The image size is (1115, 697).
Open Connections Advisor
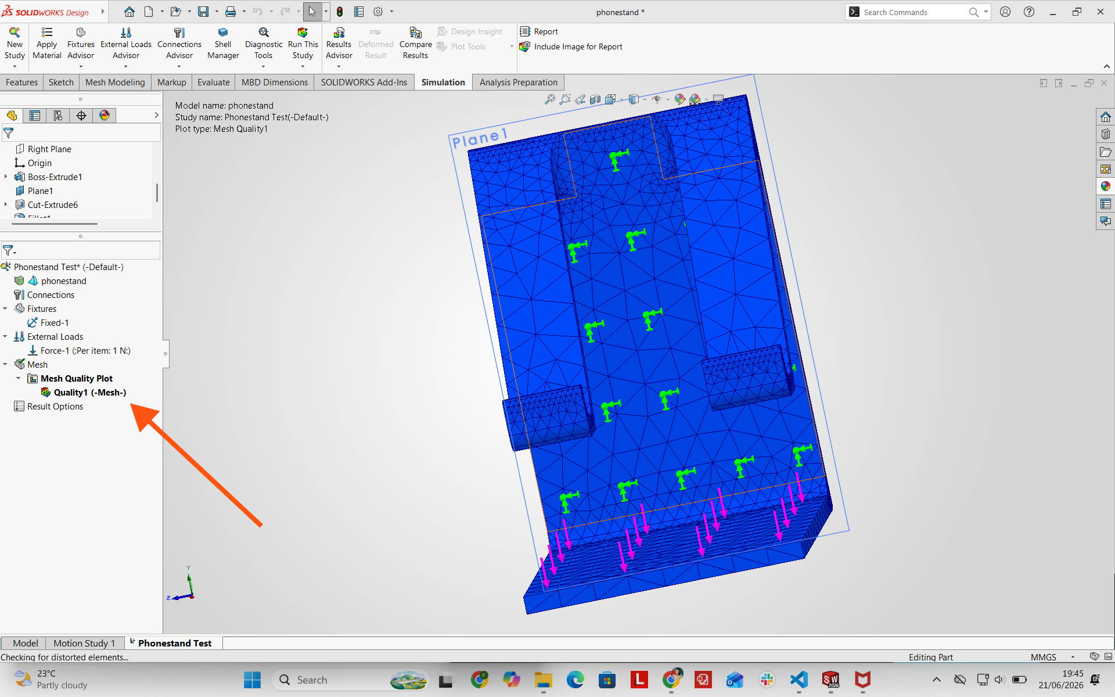(x=179, y=45)
